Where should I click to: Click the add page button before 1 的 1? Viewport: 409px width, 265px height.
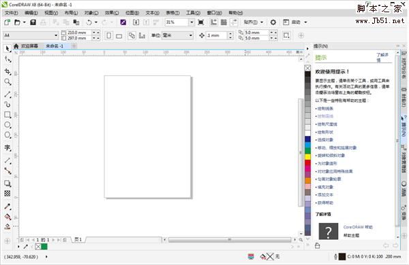22,240
